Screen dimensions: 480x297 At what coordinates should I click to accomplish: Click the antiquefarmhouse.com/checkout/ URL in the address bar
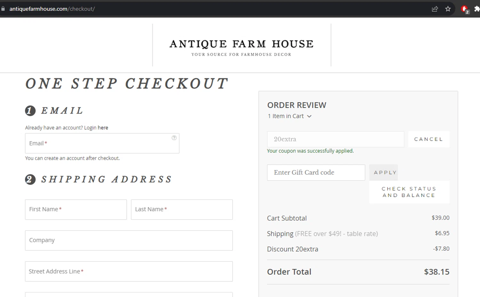[x=52, y=9]
